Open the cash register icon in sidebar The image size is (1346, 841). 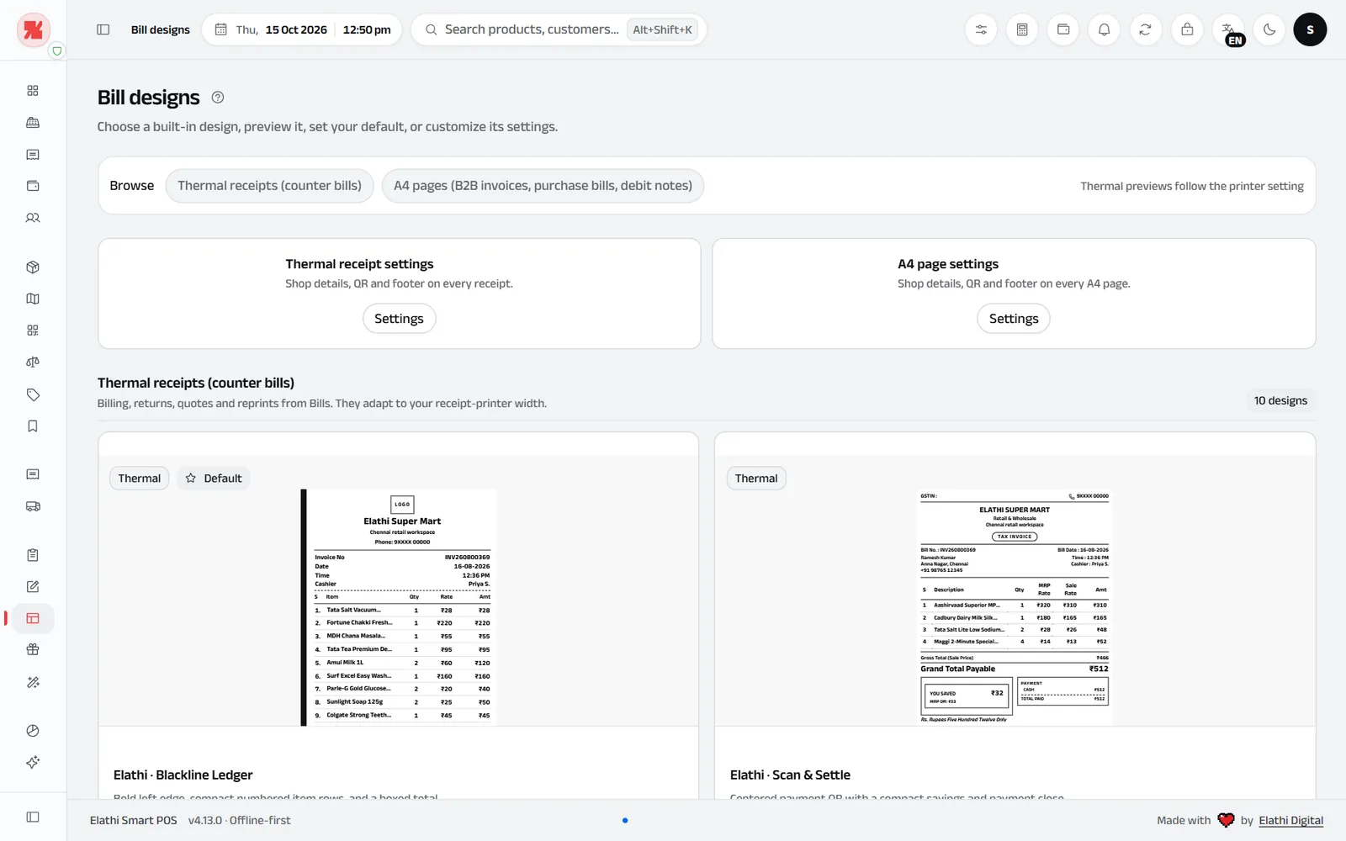(x=33, y=123)
